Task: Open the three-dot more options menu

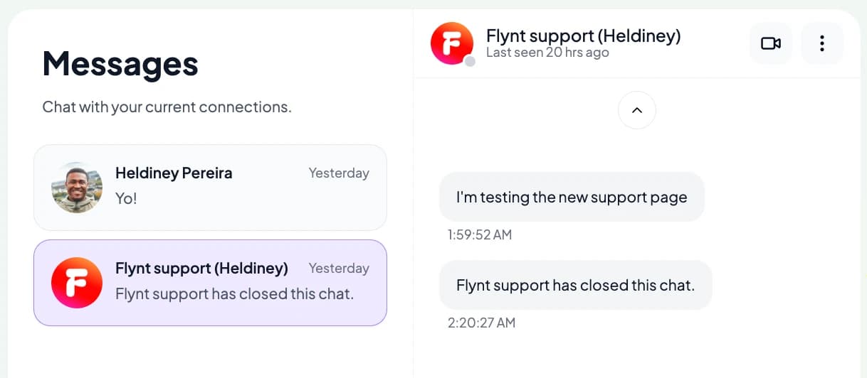Action: click(822, 43)
